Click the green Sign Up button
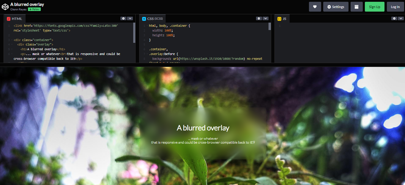Screen dimensions: 405x185 (374, 7)
